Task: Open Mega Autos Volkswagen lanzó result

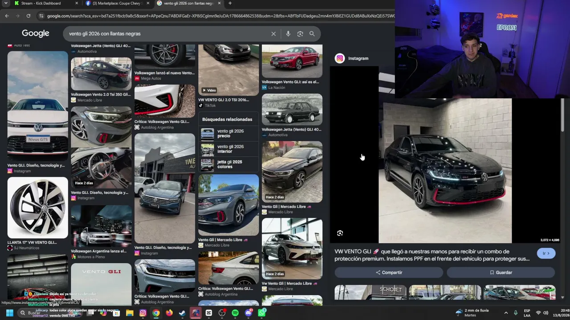Action: tap(165, 56)
